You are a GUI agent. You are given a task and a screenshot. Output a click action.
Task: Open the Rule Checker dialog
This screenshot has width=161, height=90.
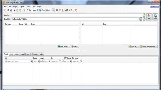tap(64, 47)
